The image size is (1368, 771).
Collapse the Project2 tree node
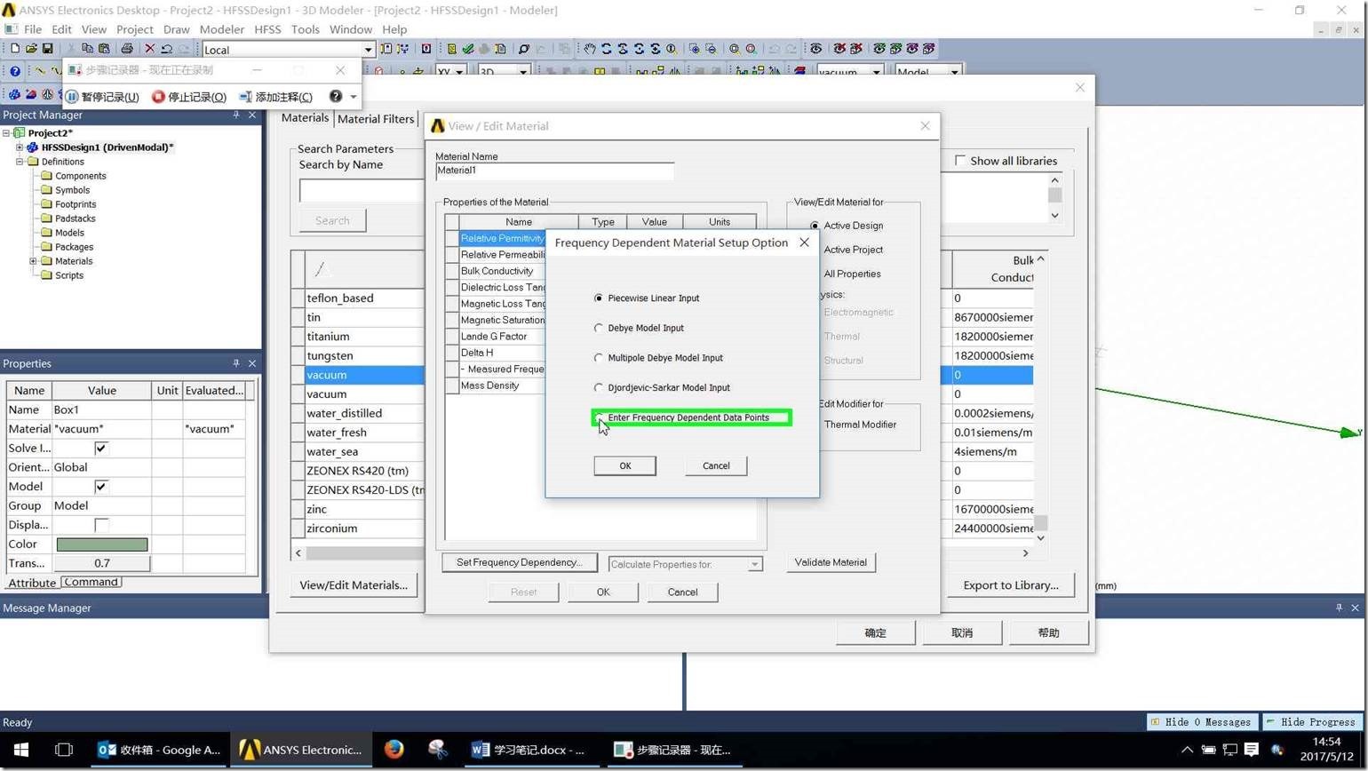(x=5, y=133)
